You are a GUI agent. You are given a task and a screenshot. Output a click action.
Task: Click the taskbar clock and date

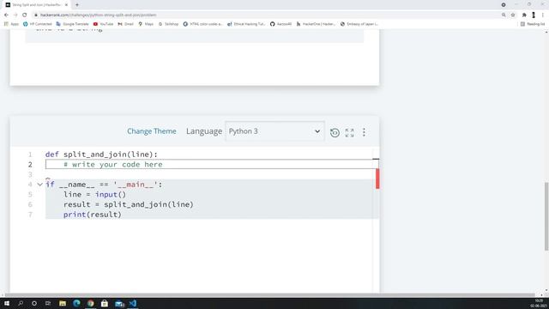[x=539, y=303]
